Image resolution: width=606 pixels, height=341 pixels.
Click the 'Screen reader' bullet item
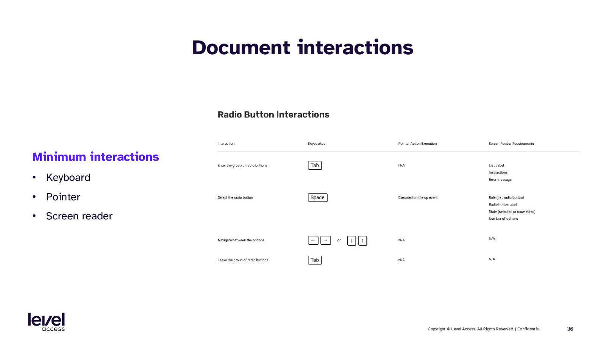[x=79, y=216]
